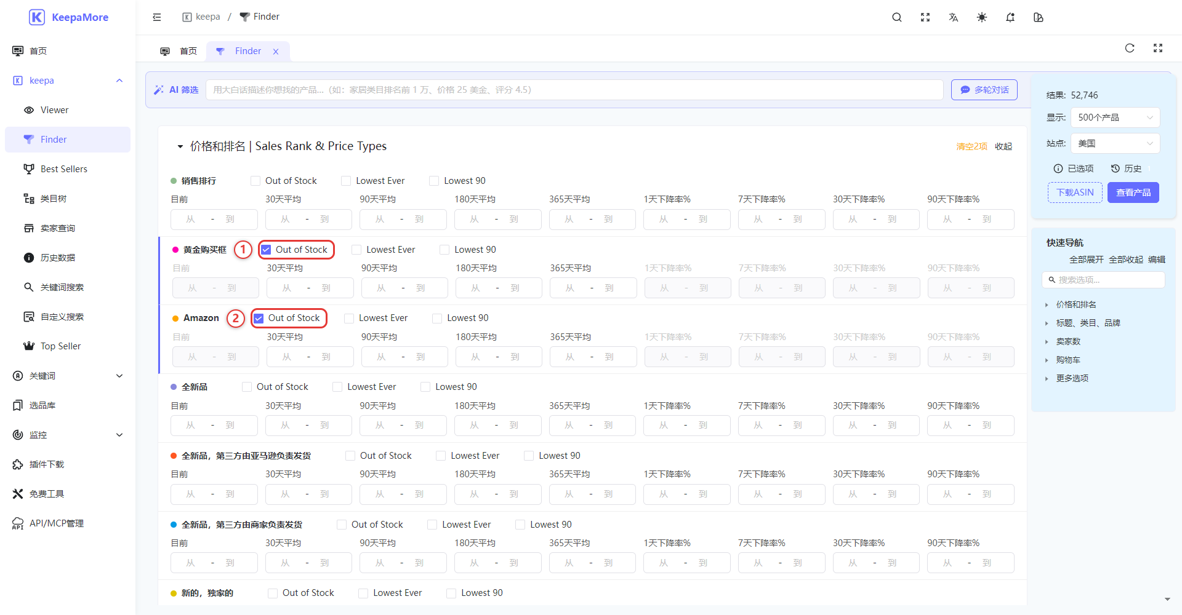
Task: Open 类目树 category tree item
Action: (x=68, y=199)
